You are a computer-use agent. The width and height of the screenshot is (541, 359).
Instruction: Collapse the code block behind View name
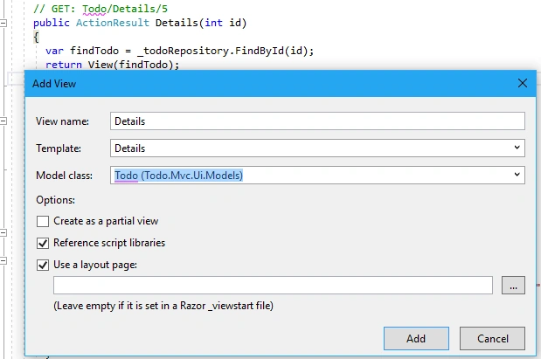[x=3, y=121]
